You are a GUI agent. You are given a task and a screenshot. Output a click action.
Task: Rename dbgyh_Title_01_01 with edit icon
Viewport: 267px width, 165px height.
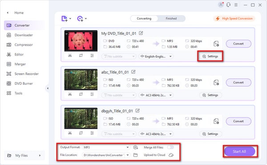(138, 111)
